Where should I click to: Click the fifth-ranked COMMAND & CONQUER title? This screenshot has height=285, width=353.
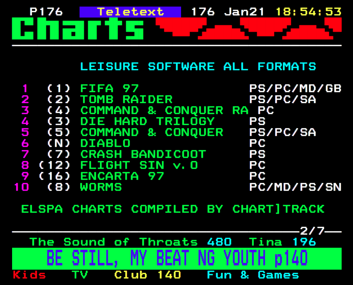152,132
